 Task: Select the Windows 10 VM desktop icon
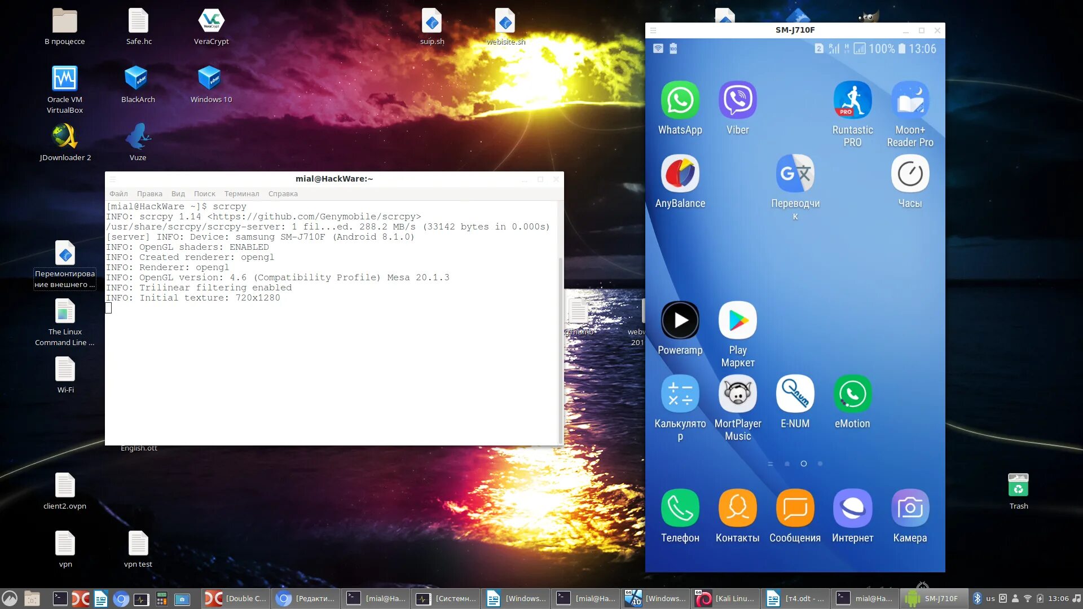(211, 84)
